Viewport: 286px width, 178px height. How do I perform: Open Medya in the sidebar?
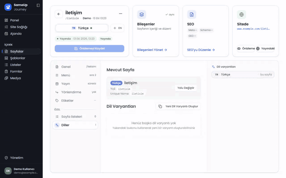coord(21,78)
